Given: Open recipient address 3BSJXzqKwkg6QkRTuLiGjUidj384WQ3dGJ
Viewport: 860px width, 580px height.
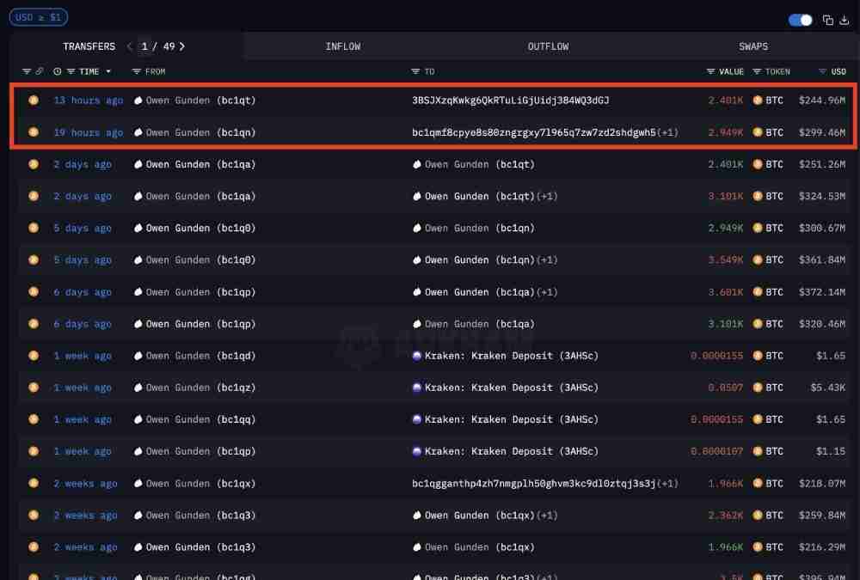Looking at the screenshot, I should pyautogui.click(x=510, y=101).
